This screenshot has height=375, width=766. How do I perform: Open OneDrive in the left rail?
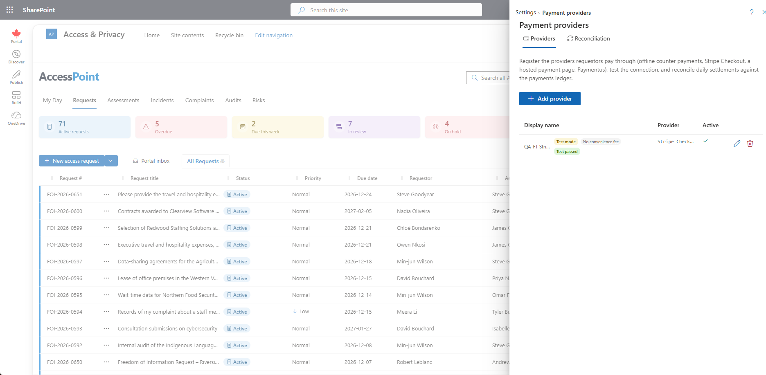pyautogui.click(x=16, y=118)
